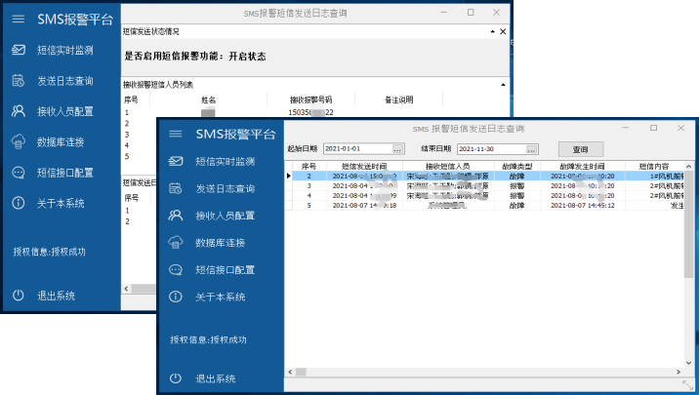
Task: Click horizontal scrollbar thumb in log table
Action: pos(301,372)
